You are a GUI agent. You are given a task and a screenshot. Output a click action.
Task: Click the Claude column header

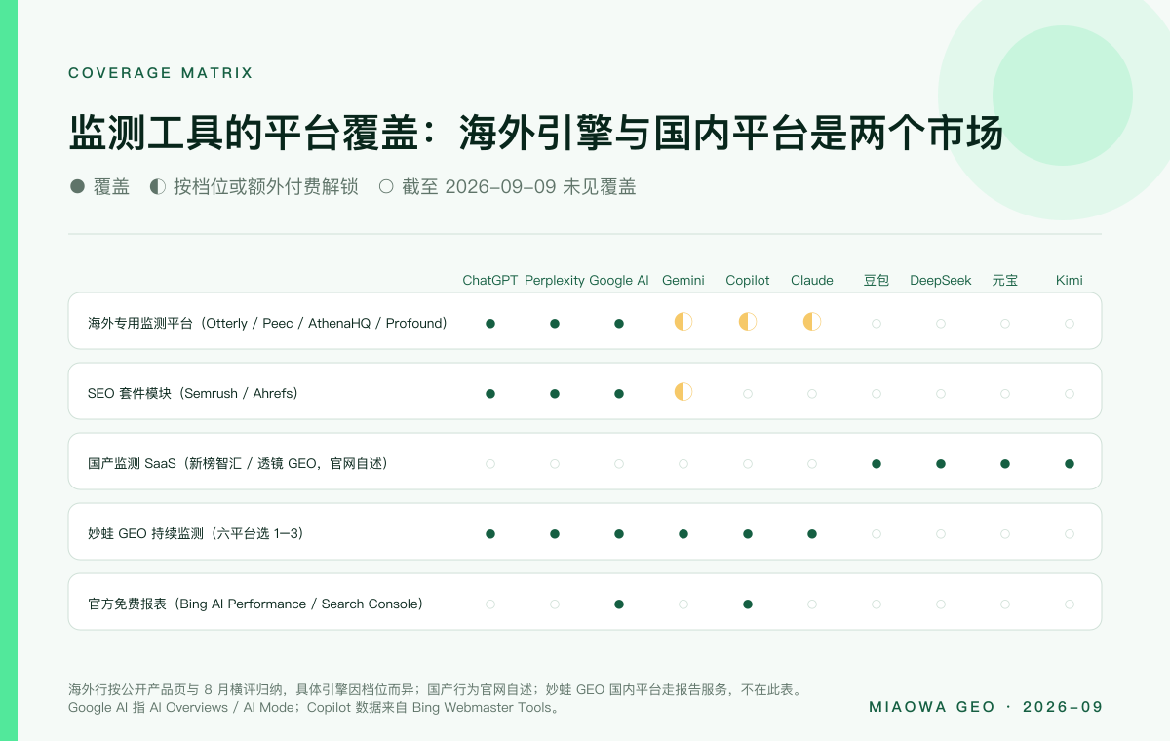pos(812,280)
